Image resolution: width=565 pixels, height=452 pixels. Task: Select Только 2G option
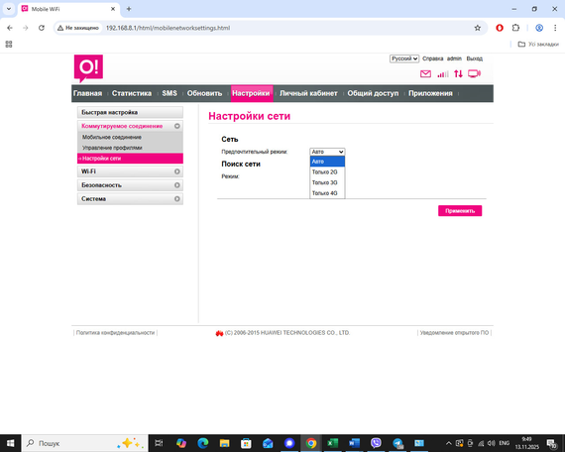pos(327,171)
